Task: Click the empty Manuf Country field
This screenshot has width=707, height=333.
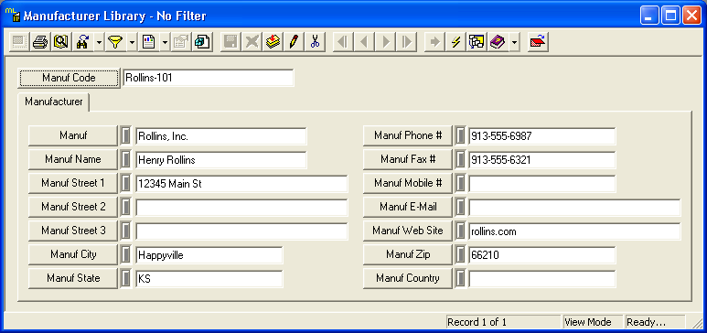Action: (x=542, y=279)
